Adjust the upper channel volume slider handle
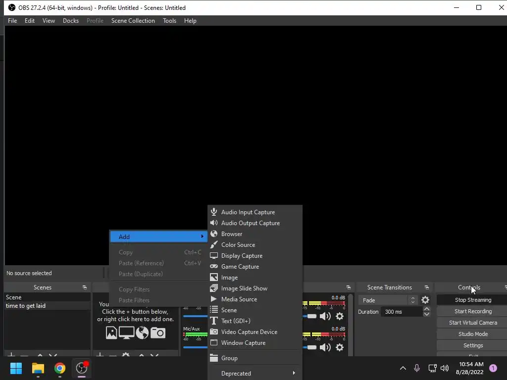Screen dimensions: 507x380 pos(312,316)
